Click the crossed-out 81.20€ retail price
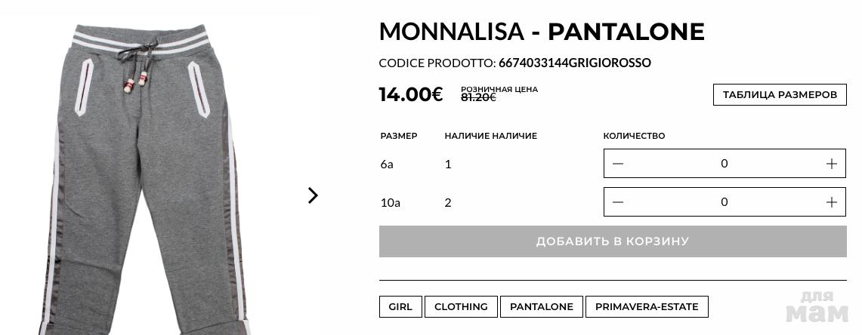 click(478, 97)
